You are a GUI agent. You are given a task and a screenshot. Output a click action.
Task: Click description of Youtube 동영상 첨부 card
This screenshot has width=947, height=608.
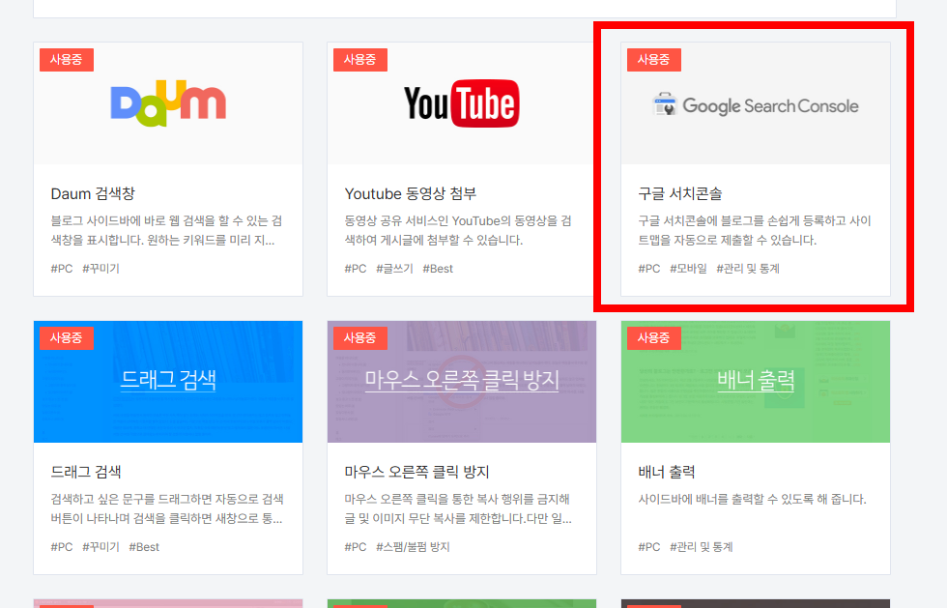tap(458, 230)
